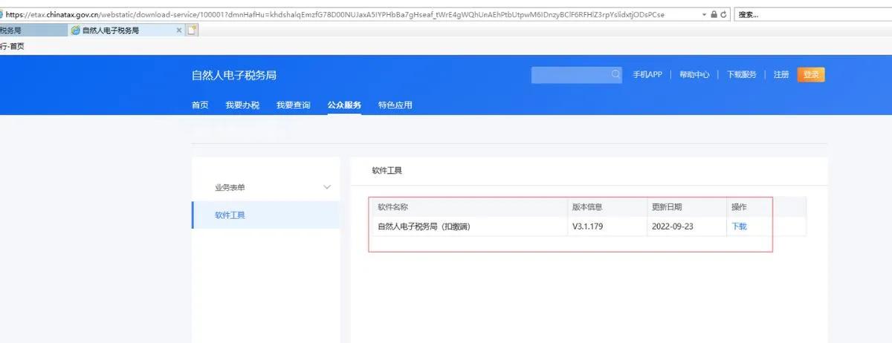Go to the 首页 navigation tab
The image size is (892, 343).
point(200,105)
